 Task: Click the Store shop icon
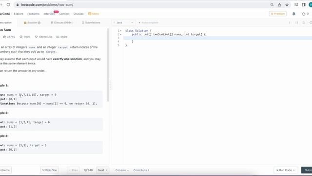click(x=90, y=14)
